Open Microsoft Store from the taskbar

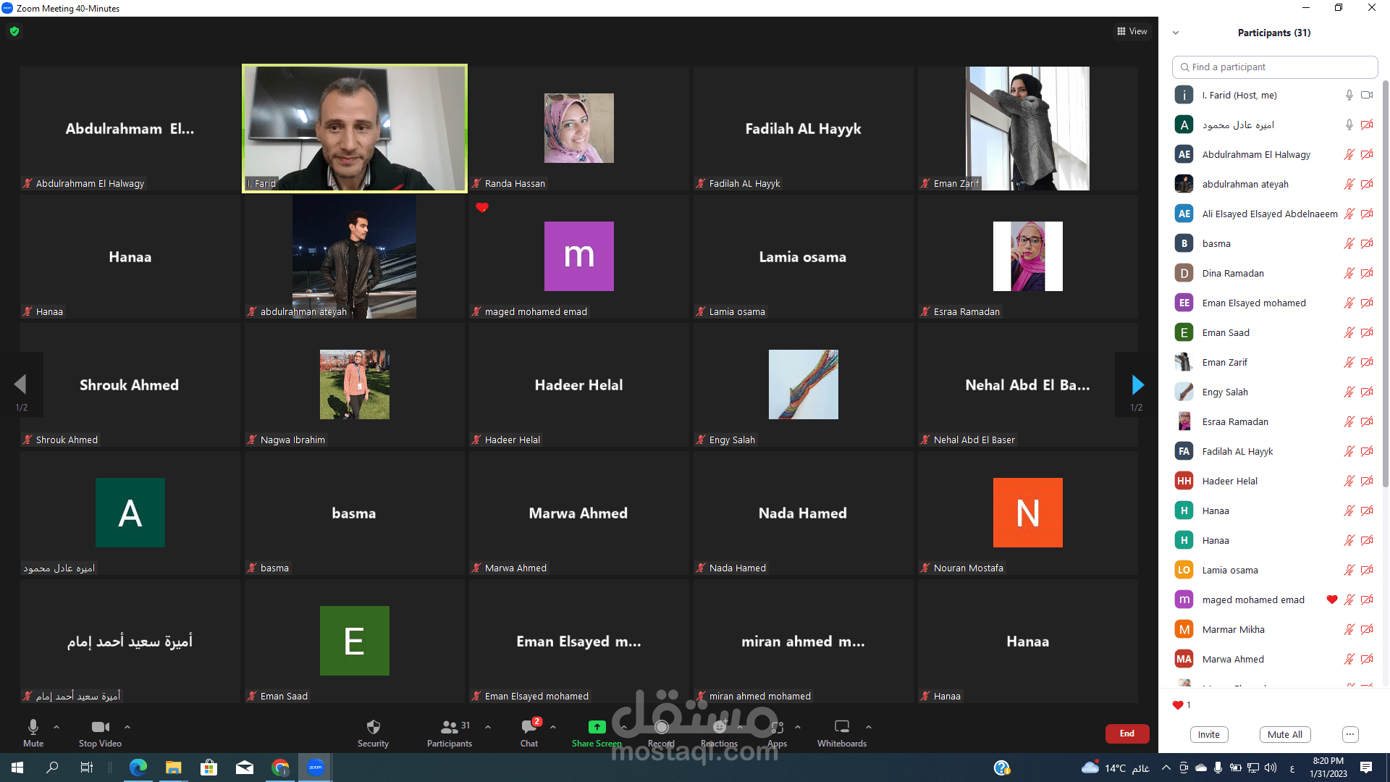click(x=208, y=768)
